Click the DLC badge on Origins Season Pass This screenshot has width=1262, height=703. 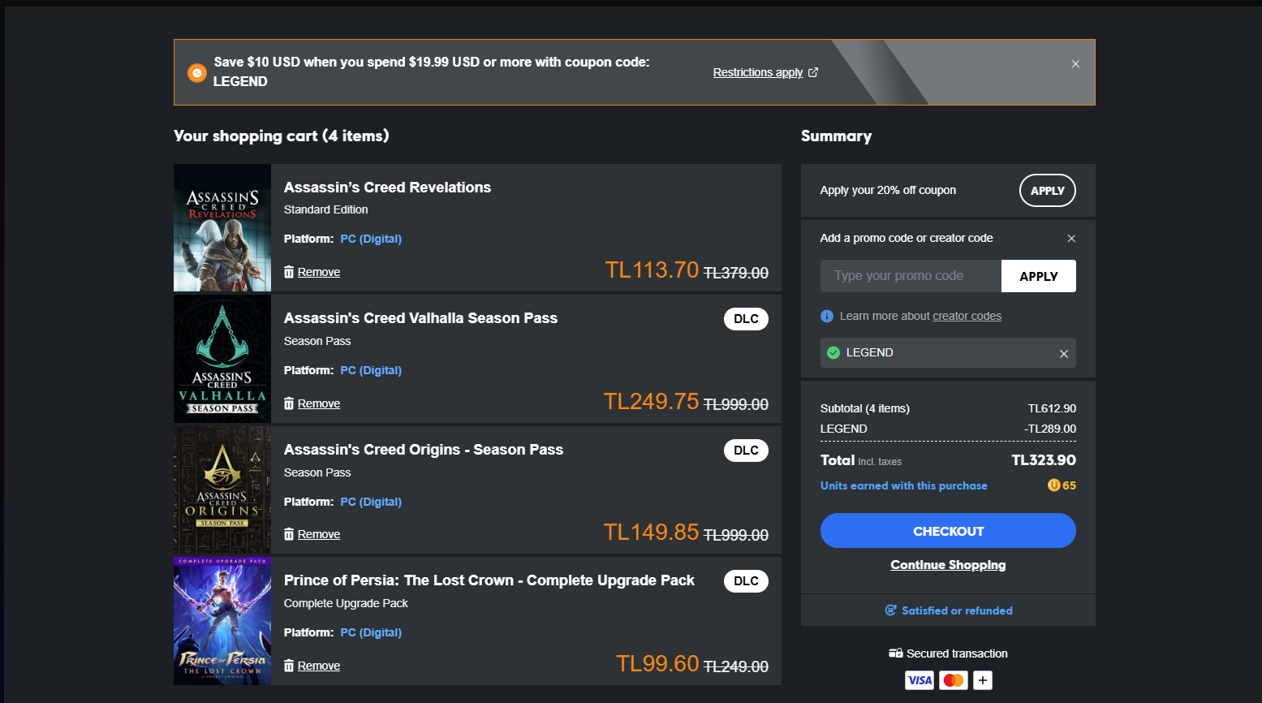pyautogui.click(x=746, y=451)
